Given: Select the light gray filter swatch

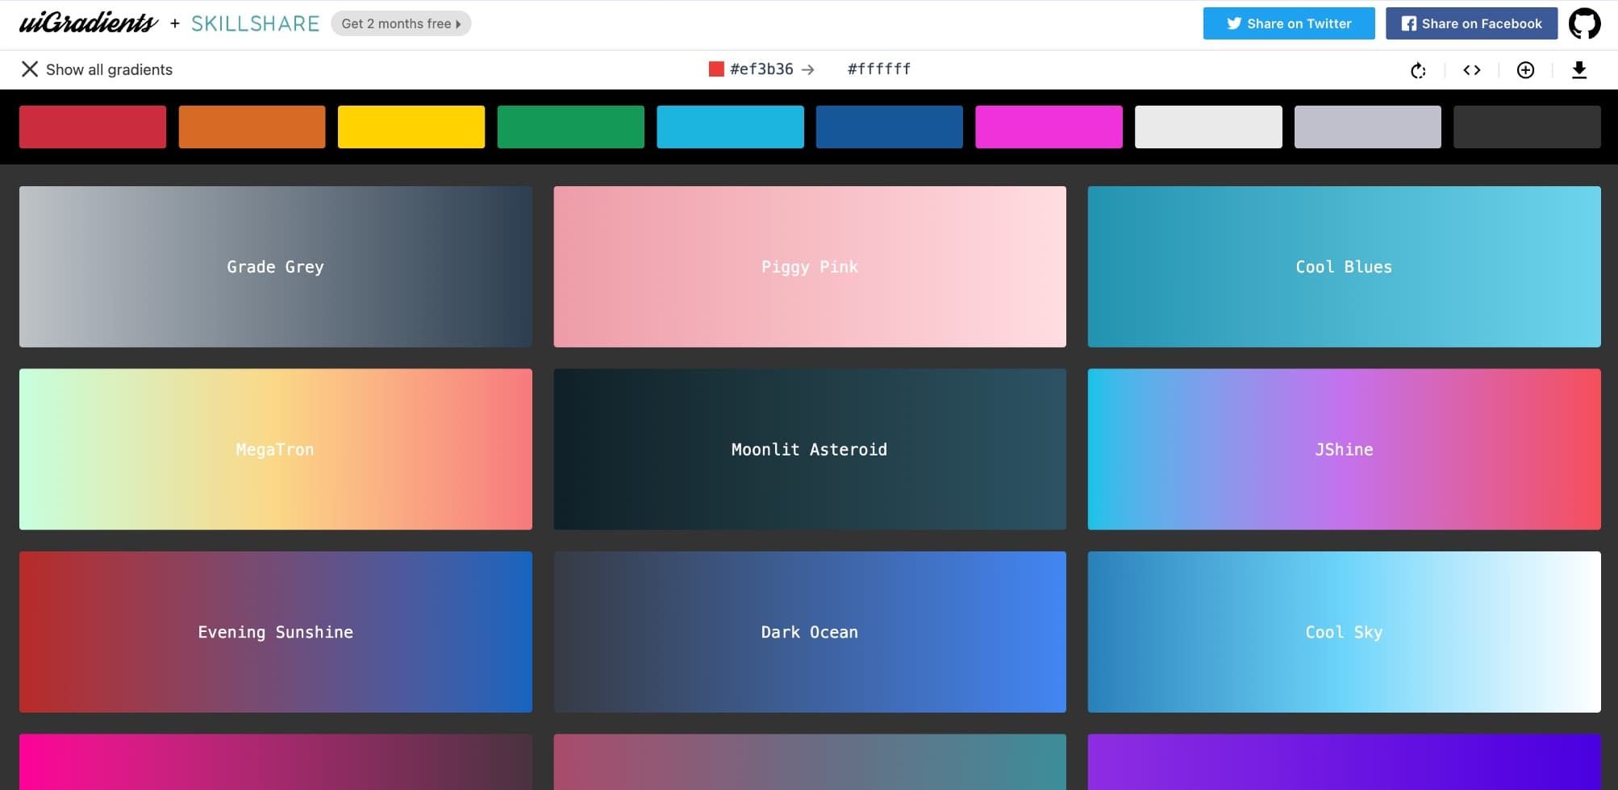Looking at the screenshot, I should (1368, 127).
